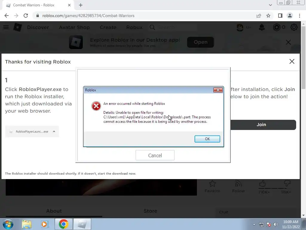This screenshot has width=306, height=230.
Task: Click the browser forward arrow
Action: pyautogui.click(x=16, y=16)
